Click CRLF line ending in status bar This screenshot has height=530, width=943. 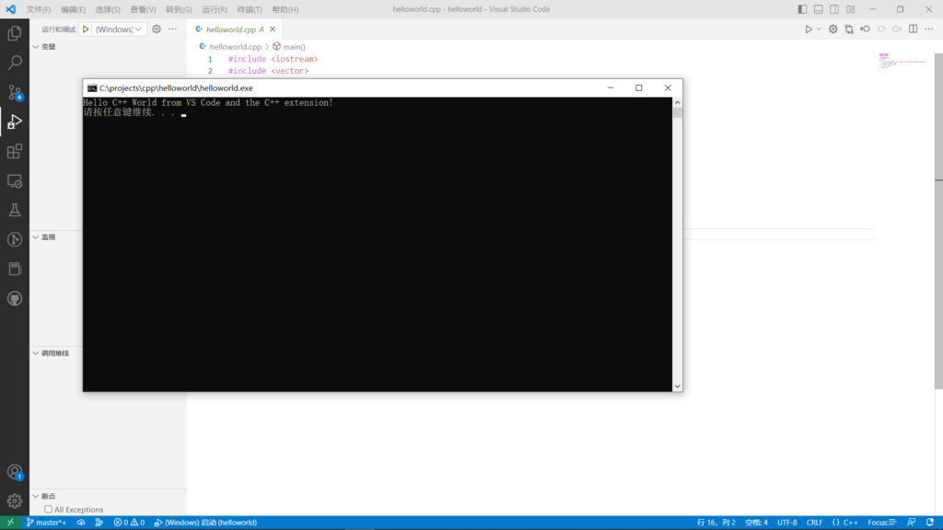click(x=815, y=523)
